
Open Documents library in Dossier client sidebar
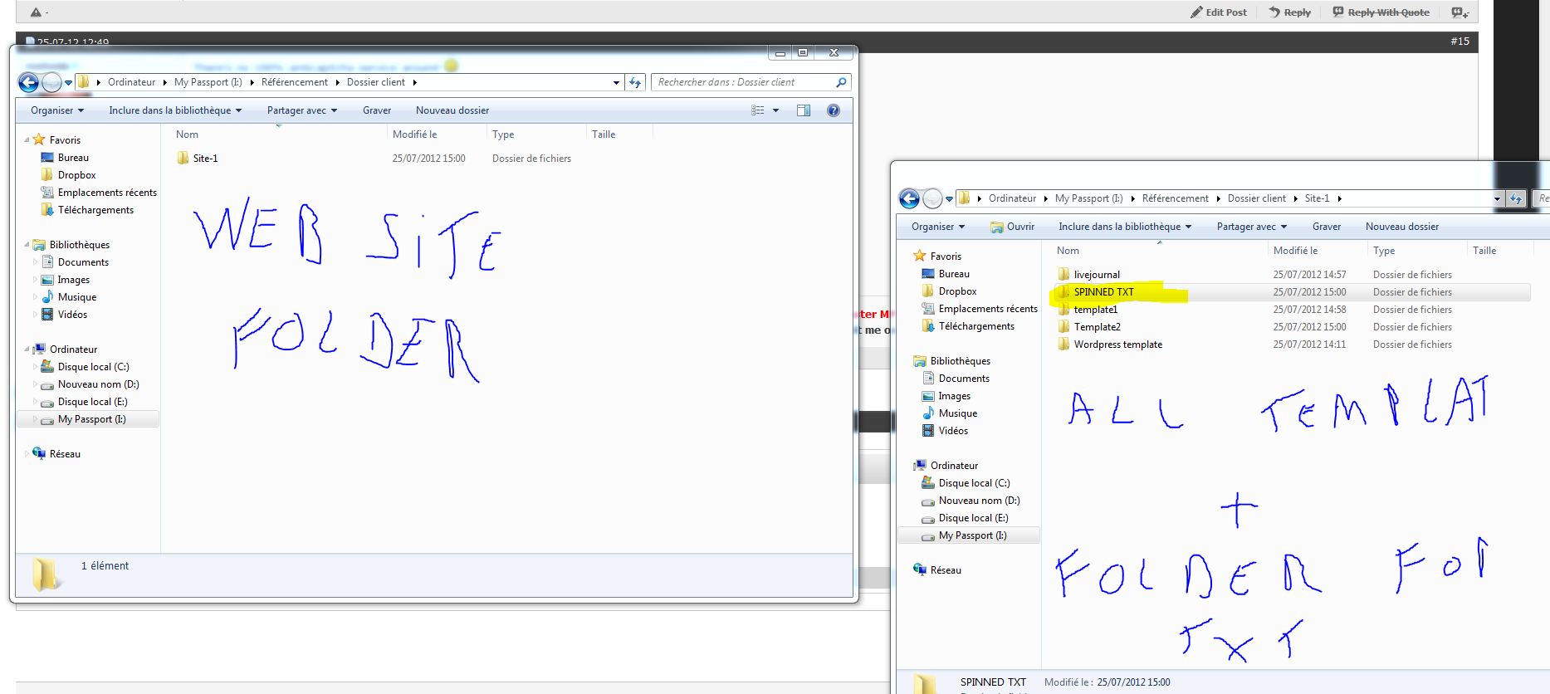pyautogui.click(x=75, y=262)
